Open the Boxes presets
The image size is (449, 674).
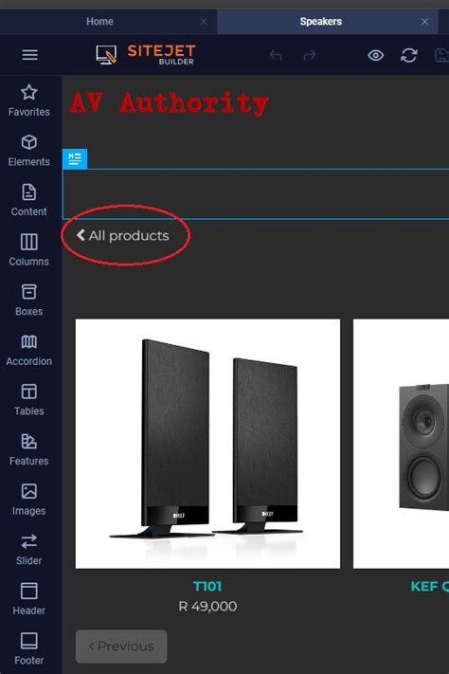point(28,301)
